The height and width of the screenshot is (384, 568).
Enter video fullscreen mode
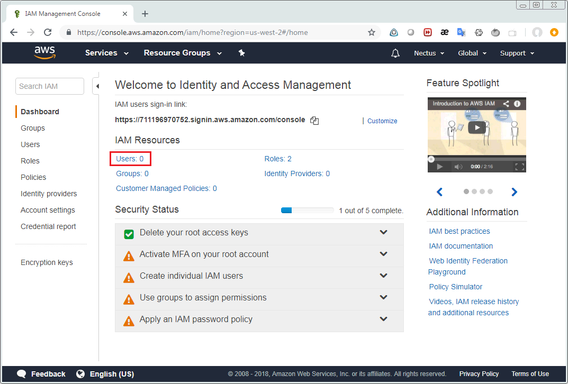(519, 167)
